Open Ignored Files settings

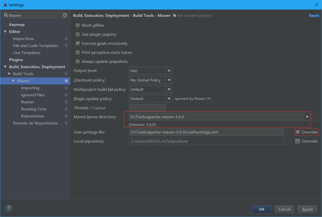point(33,95)
